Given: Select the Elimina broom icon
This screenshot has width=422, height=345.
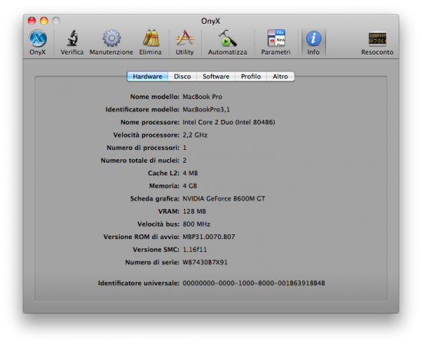Looking at the screenshot, I should 150,42.
